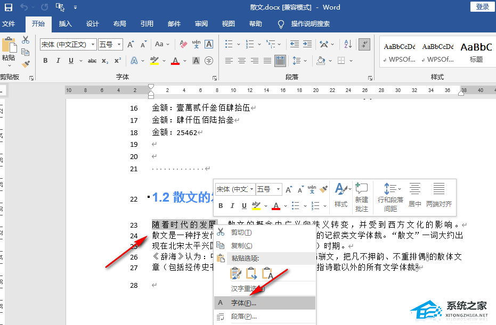Click the Format Painter in the ribbon clipboard group
Image resolution: width=496 pixels, height=325 pixels.
(x=26, y=64)
